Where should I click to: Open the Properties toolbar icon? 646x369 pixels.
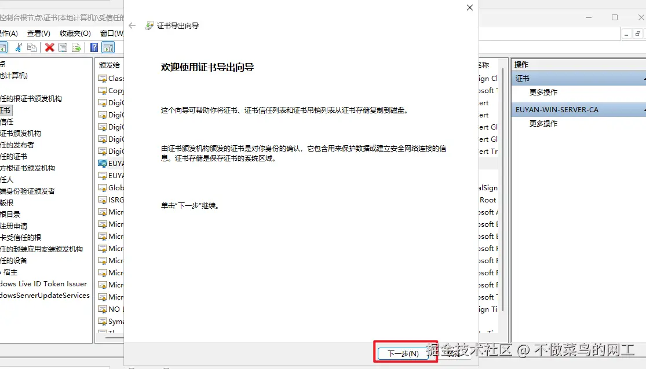tap(63, 48)
